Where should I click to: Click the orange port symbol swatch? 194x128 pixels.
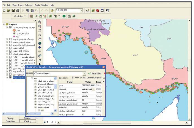click(x=14, y=30)
